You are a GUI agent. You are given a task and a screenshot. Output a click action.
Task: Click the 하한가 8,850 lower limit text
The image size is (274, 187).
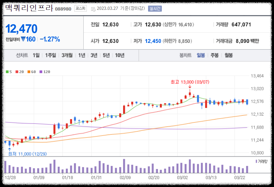177,41
